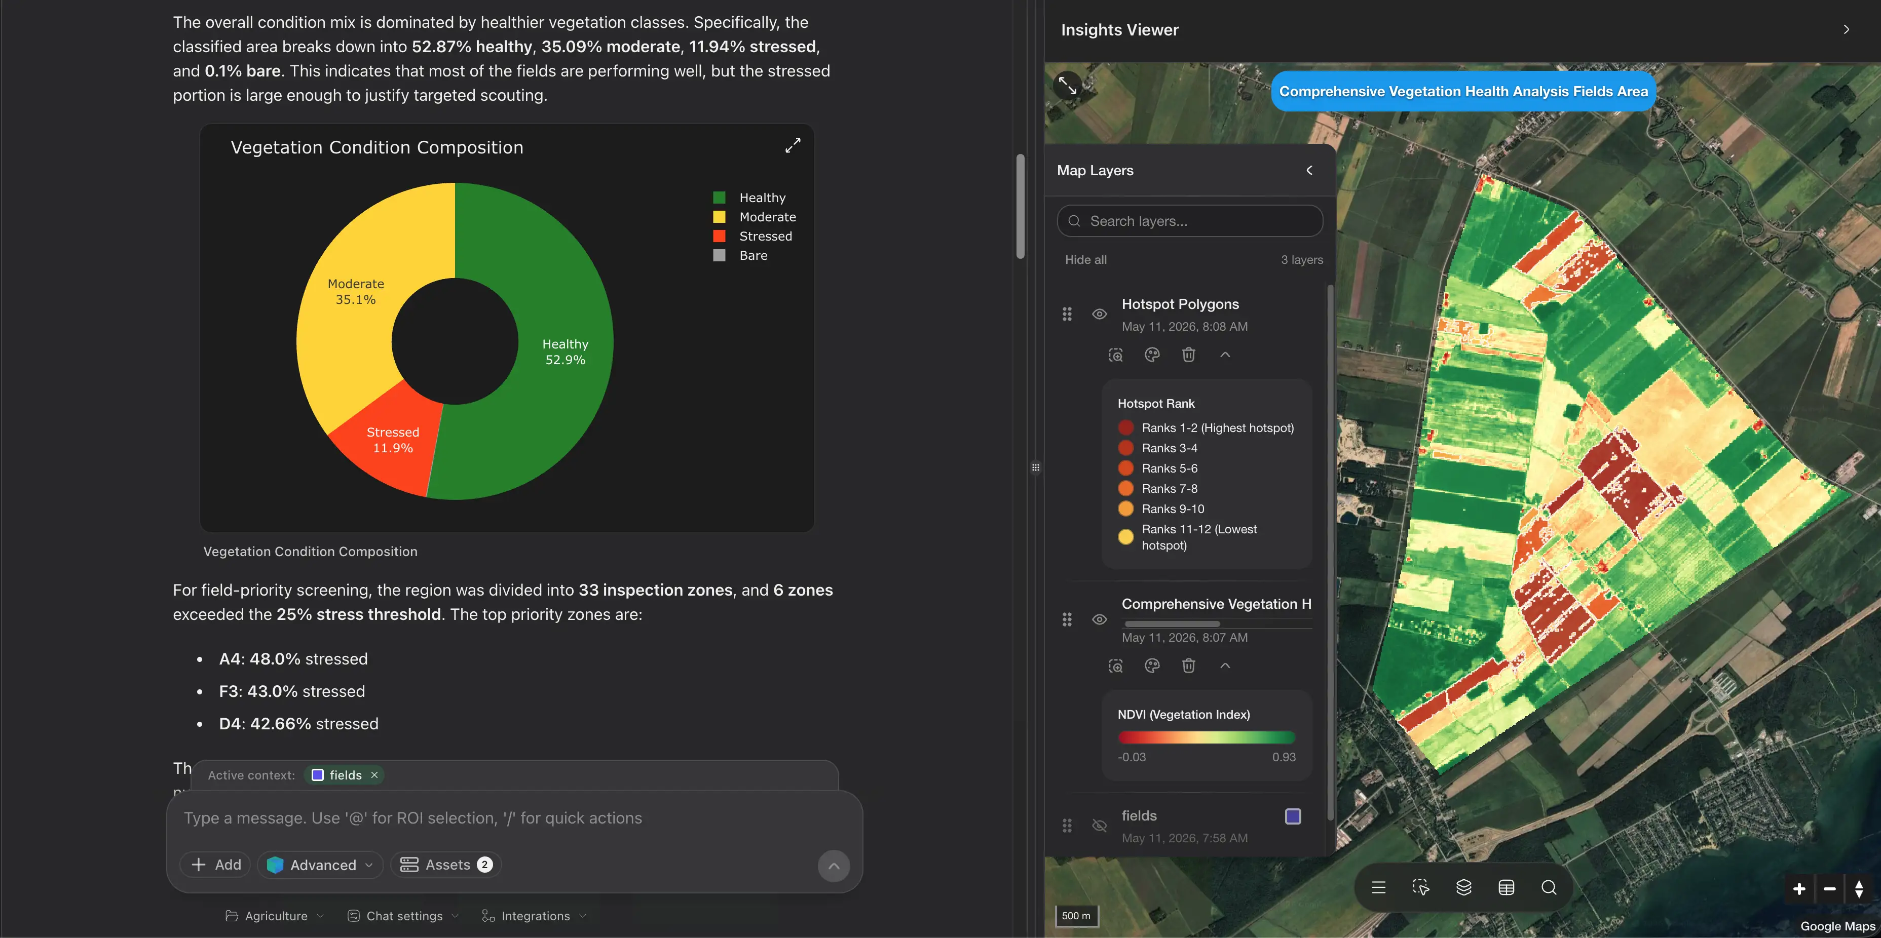Toggle Bare in chart legend
The height and width of the screenshot is (938, 1881).
740,255
